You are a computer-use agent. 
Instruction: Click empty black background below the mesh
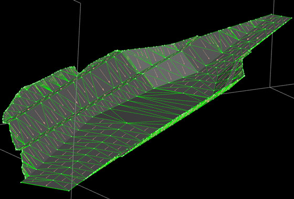coord(206,160)
